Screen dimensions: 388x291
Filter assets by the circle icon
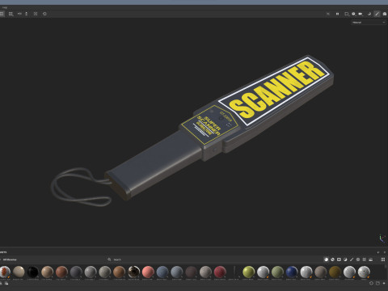358,259
